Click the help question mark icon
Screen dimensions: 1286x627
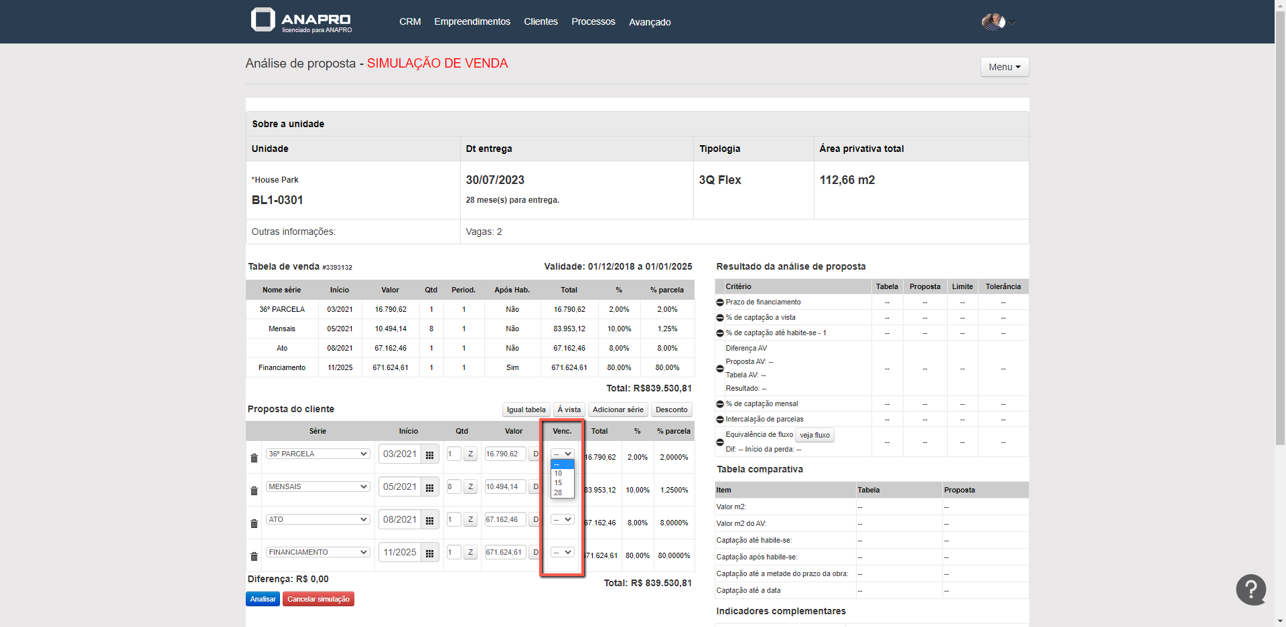[1251, 590]
